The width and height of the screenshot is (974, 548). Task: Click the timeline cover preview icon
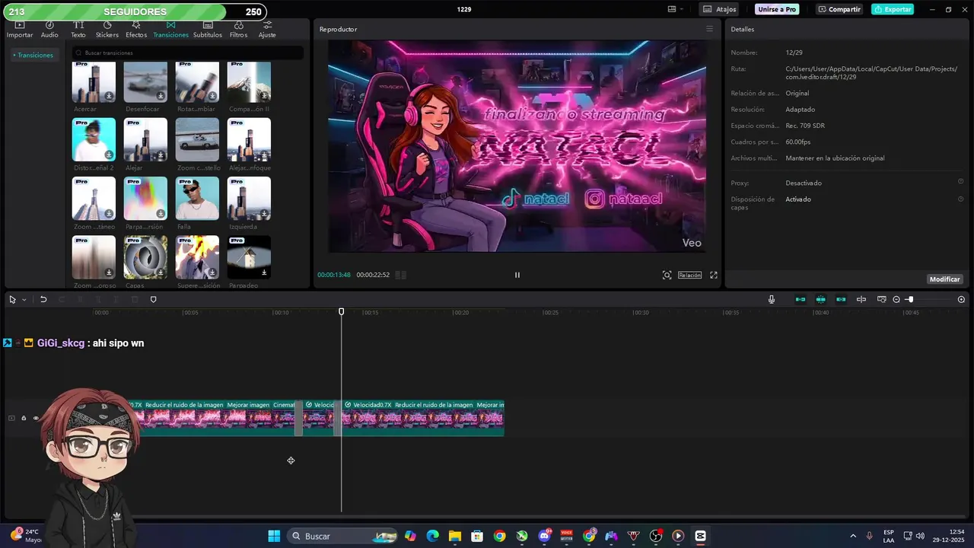pos(882,300)
